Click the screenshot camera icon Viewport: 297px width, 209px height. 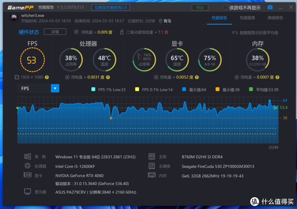(270, 7)
